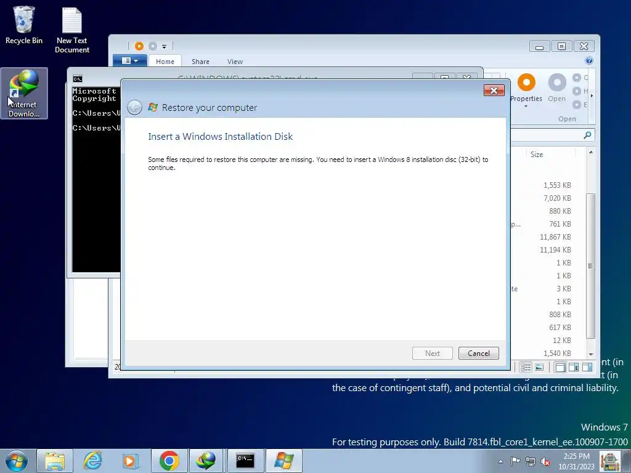Click the grey quick access toolbar icon
The image size is (631, 473).
tap(153, 46)
